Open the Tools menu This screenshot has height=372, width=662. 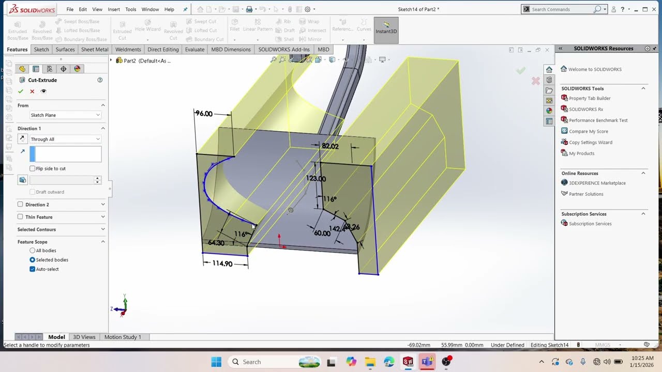tap(131, 9)
